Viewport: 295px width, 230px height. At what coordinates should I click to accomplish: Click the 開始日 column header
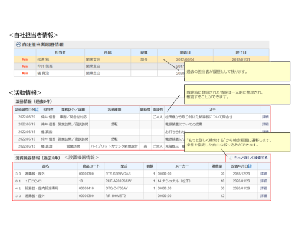point(185,52)
